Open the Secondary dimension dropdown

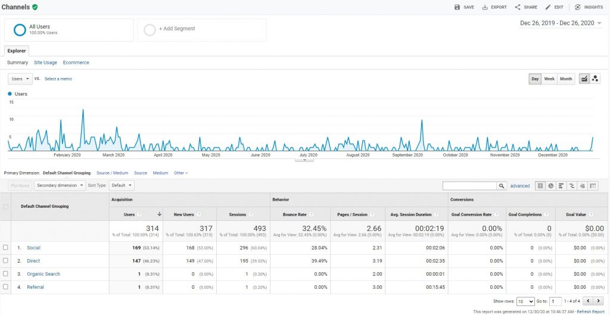(60, 186)
